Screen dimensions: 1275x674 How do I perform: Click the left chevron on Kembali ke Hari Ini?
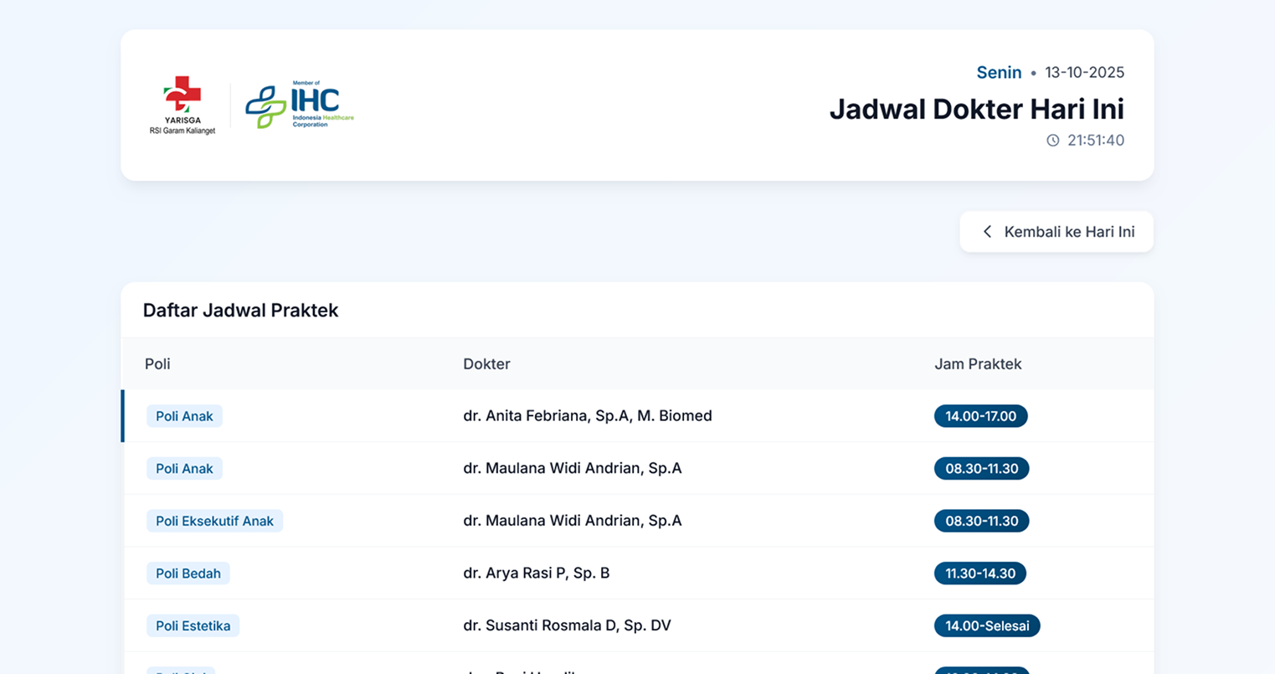coord(987,231)
